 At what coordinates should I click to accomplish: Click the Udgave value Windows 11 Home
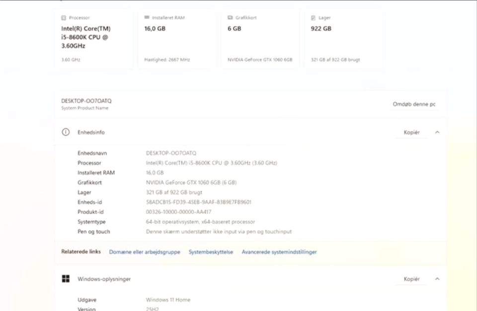168,300
